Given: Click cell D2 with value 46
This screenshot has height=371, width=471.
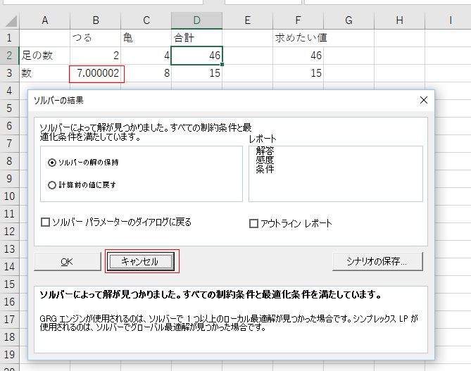Looking at the screenshot, I should point(196,56).
